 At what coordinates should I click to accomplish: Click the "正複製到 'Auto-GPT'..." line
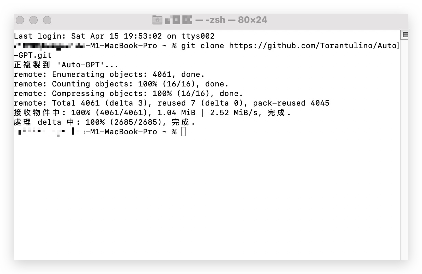(x=66, y=65)
